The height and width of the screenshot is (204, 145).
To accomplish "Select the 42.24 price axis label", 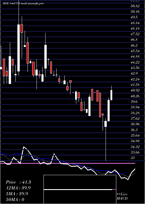I will [x=135, y=79].
